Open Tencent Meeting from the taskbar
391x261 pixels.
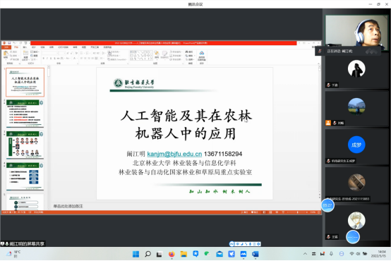(243, 254)
